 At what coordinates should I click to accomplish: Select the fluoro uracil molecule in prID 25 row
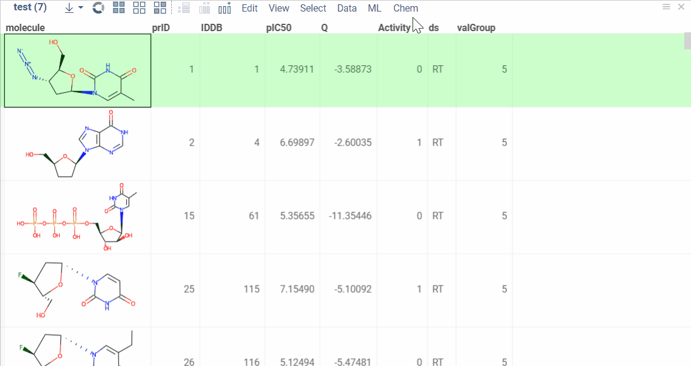[x=77, y=290]
